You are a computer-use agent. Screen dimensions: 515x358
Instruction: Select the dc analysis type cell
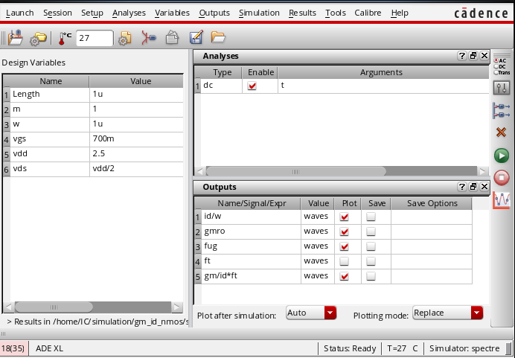tap(221, 86)
